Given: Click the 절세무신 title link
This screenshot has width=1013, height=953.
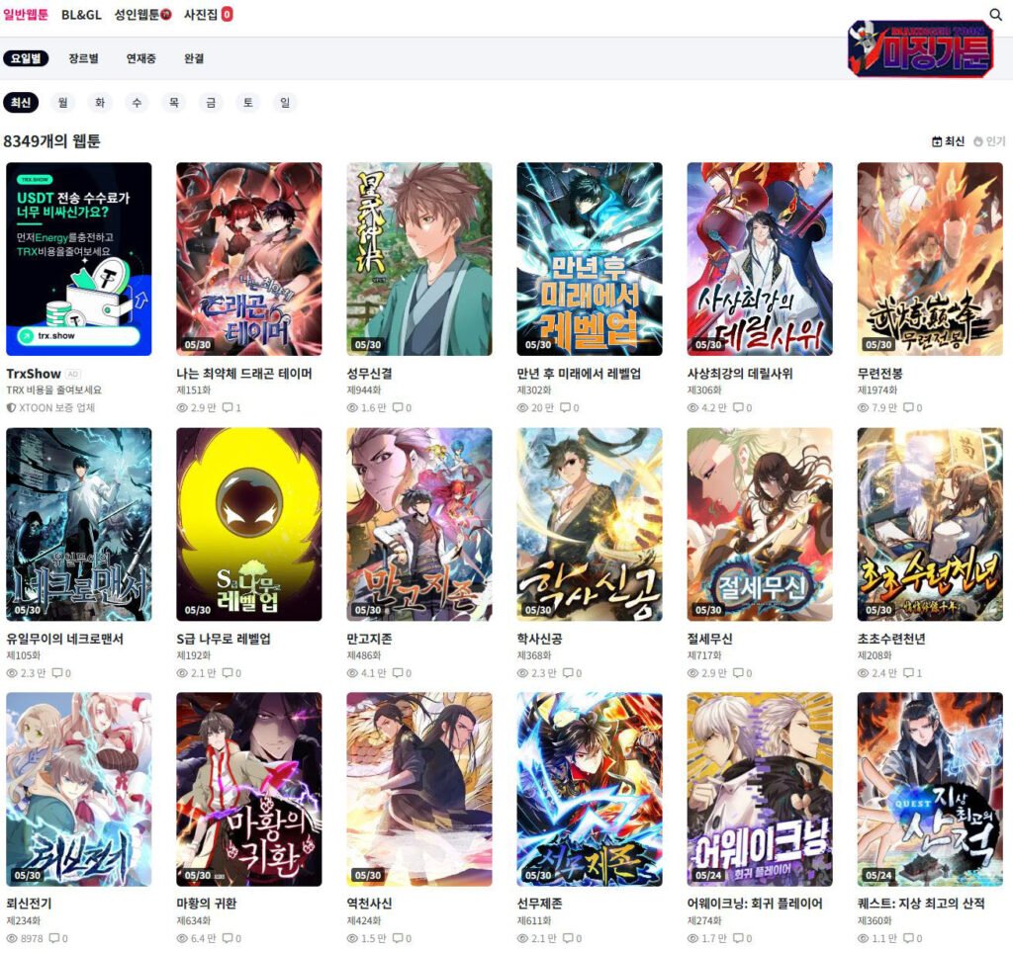Looking at the screenshot, I should [710, 640].
